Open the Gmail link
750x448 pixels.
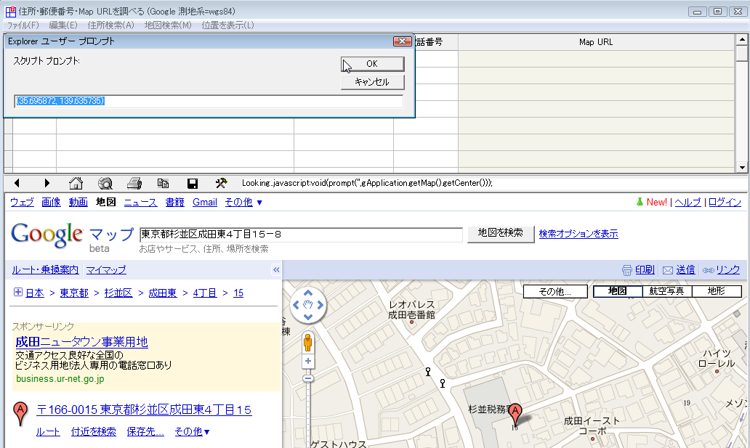[205, 203]
